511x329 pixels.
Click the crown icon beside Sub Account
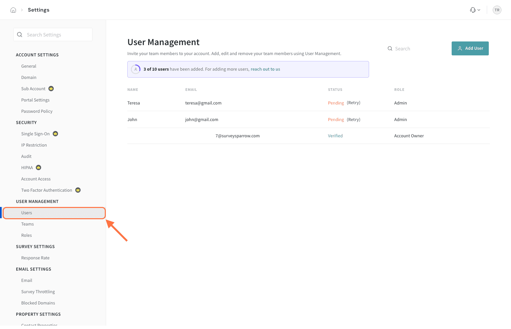[51, 89]
